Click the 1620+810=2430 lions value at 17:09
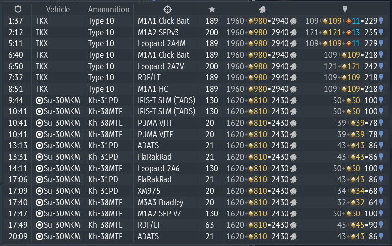Image resolution: width=392 pixels, height=246 pixels. click(258, 191)
